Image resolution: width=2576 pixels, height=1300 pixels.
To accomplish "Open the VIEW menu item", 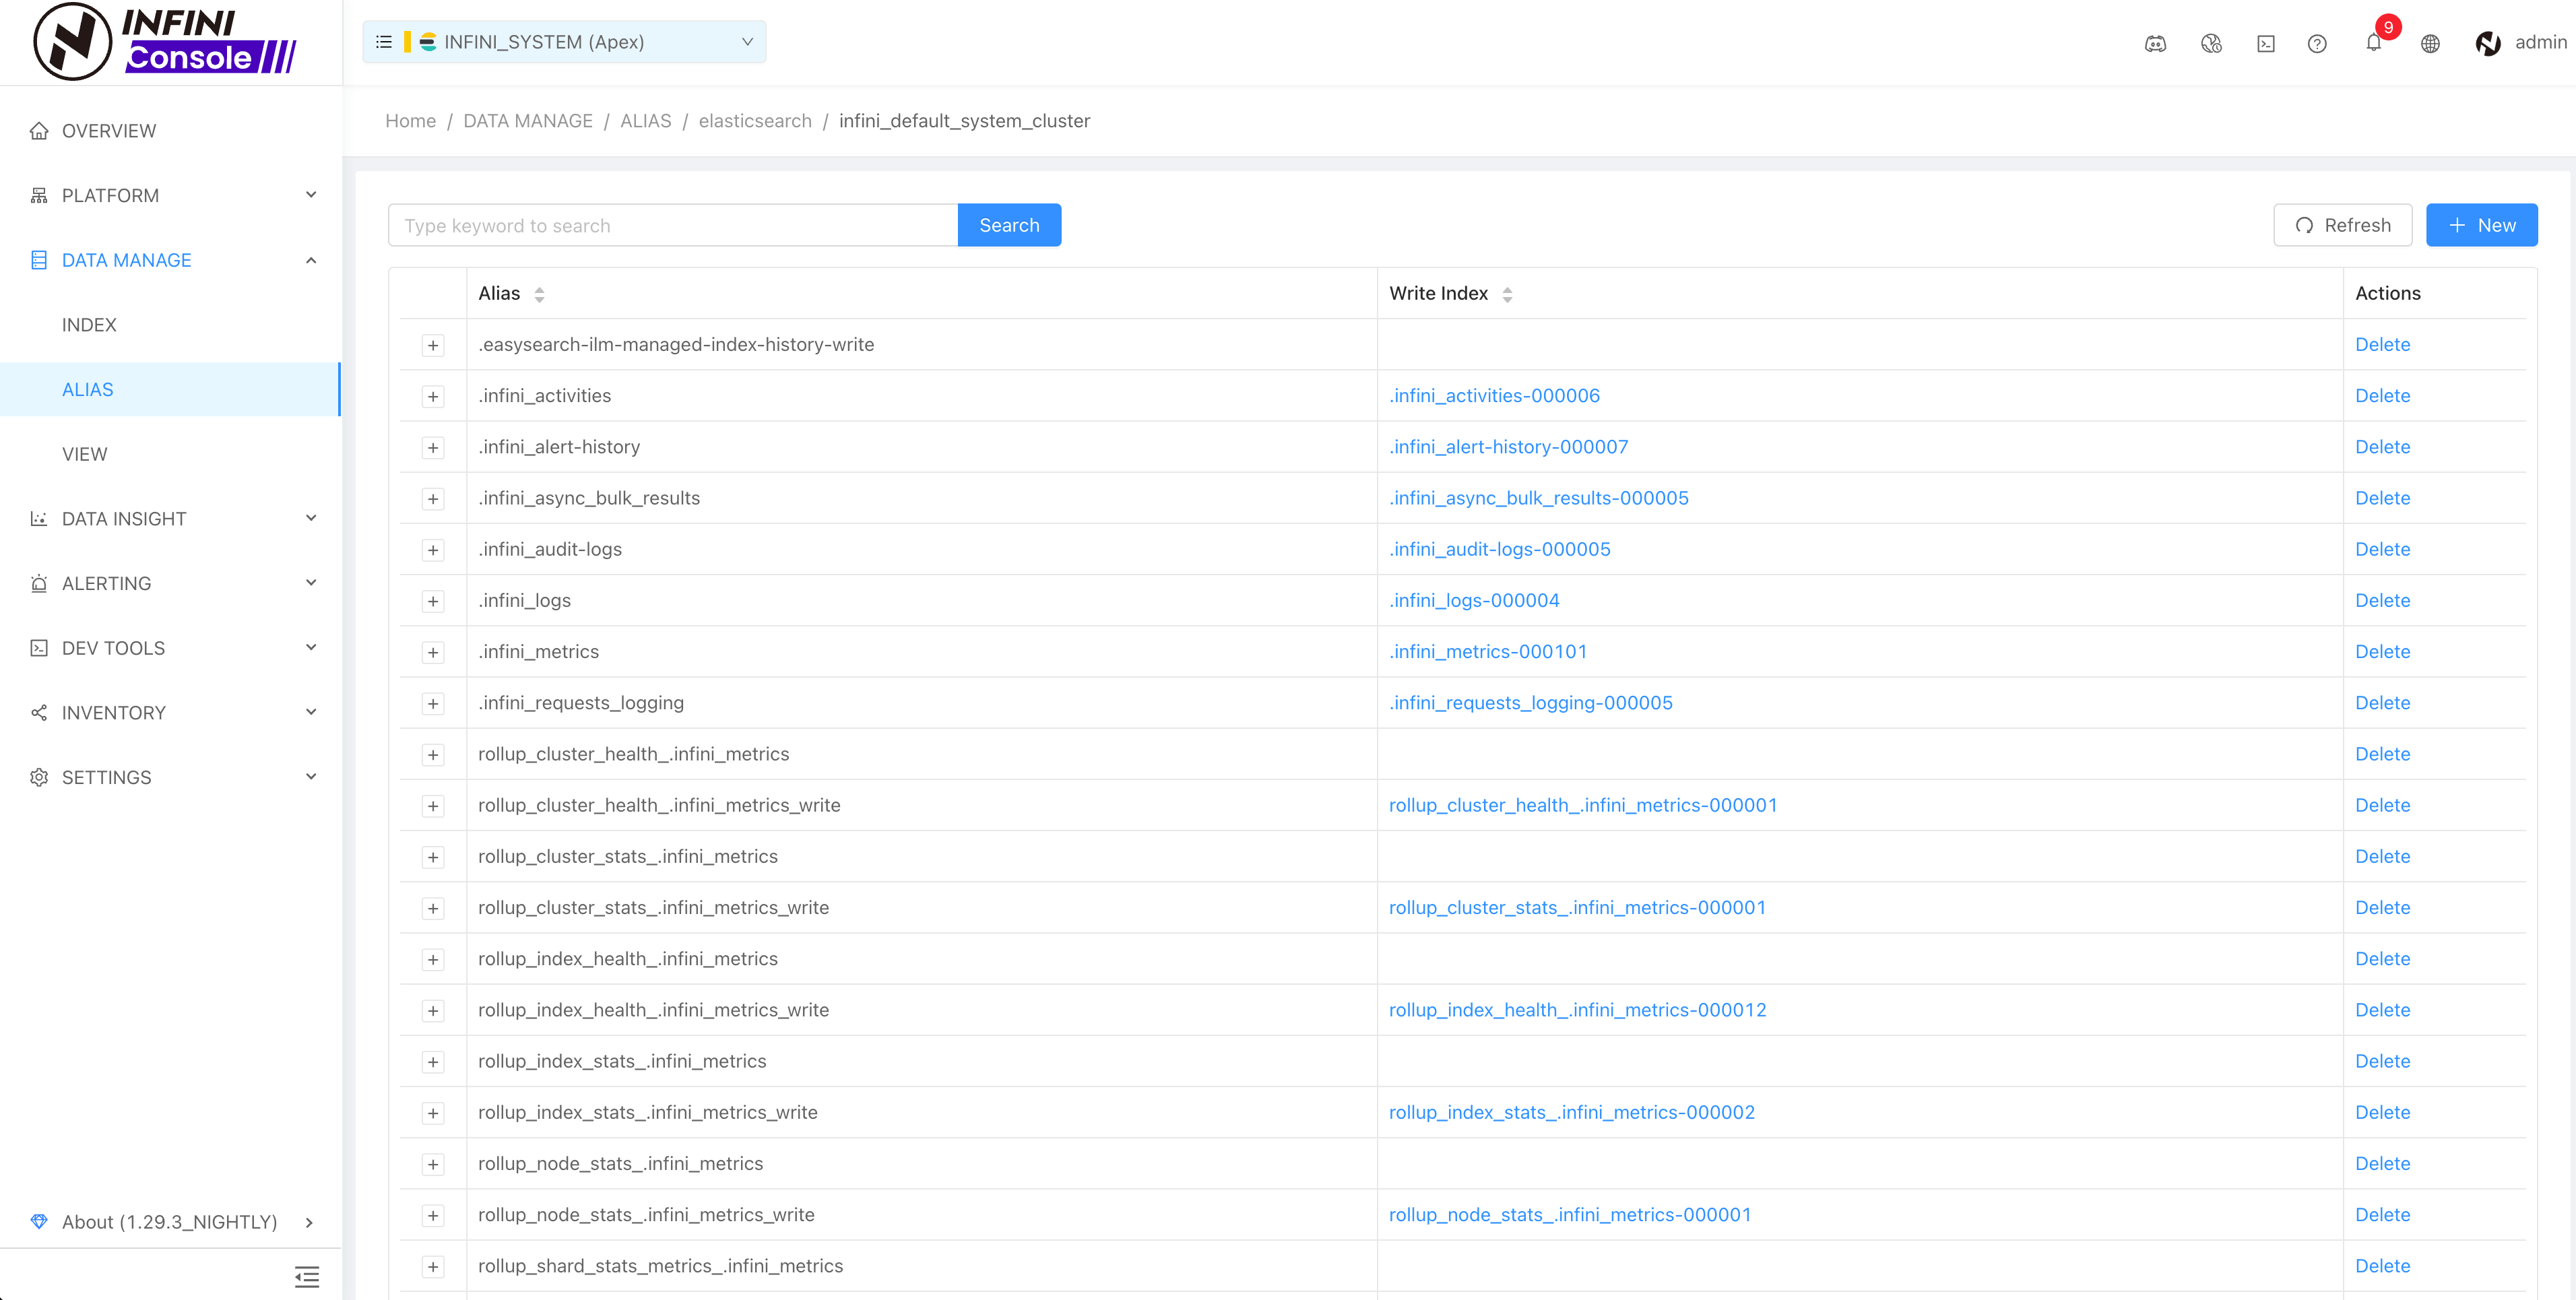I will pyautogui.click(x=84, y=454).
